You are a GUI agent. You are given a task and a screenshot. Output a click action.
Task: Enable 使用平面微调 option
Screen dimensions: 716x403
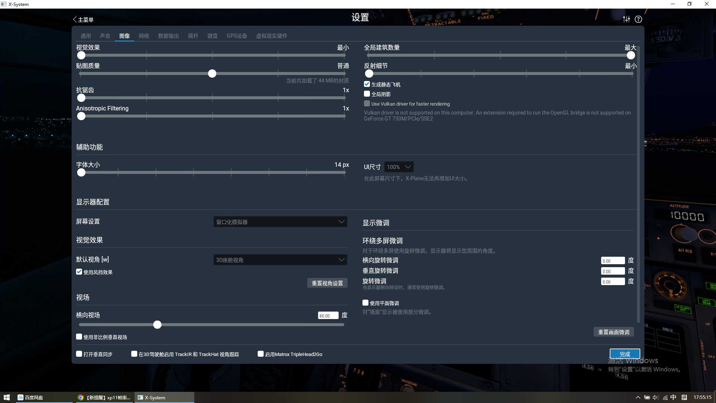(365, 303)
